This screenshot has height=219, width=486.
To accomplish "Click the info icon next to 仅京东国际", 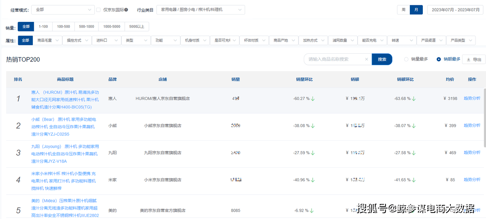I will pyautogui.click(x=126, y=9).
